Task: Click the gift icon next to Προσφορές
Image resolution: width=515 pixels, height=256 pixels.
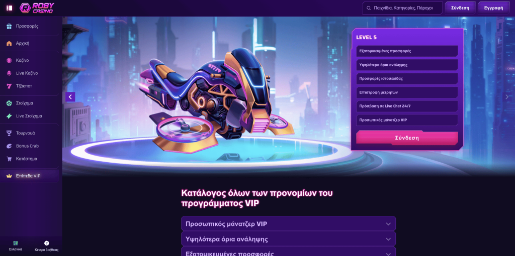Action: pos(9,26)
